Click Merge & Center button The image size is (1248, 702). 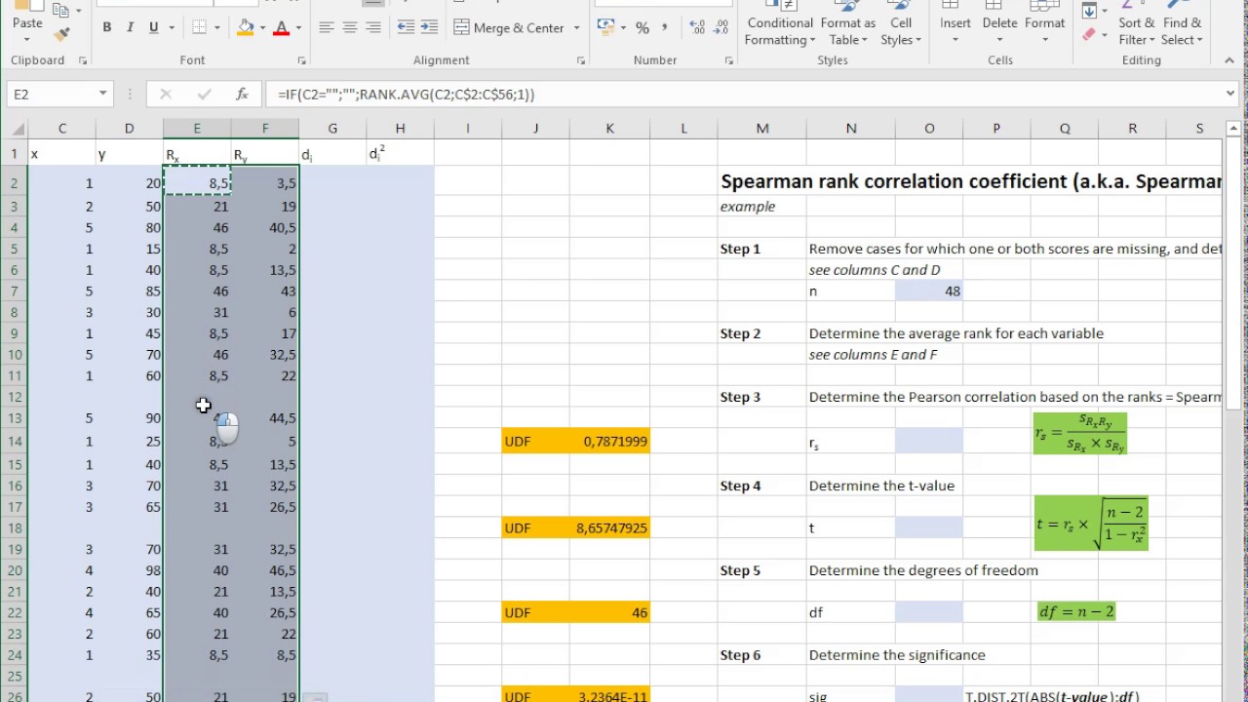pos(509,28)
